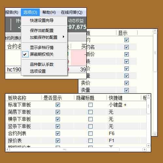
Task: Open the 报告(R) menu
Action: (x=12, y=12)
